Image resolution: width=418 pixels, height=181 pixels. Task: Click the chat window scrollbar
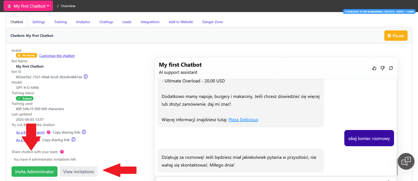[397, 166]
